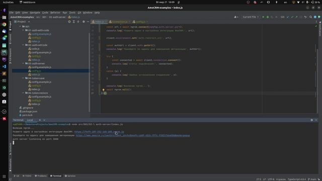Run the current file with green play icon
The height and width of the screenshot is (181, 322).
(263, 17)
